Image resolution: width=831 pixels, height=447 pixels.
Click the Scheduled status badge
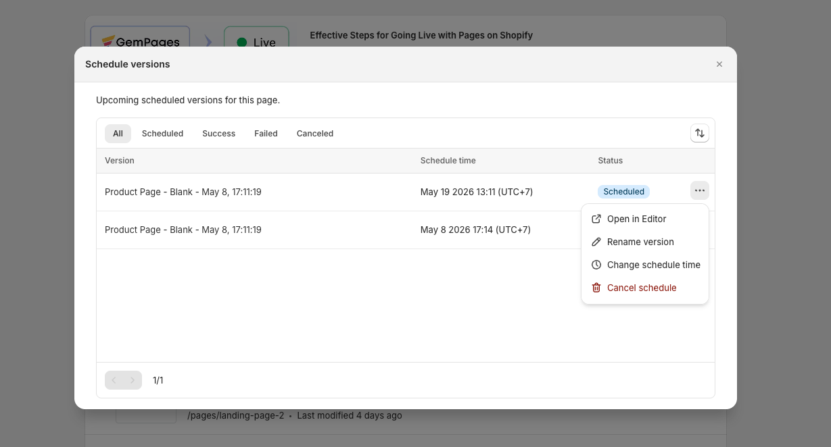623,192
